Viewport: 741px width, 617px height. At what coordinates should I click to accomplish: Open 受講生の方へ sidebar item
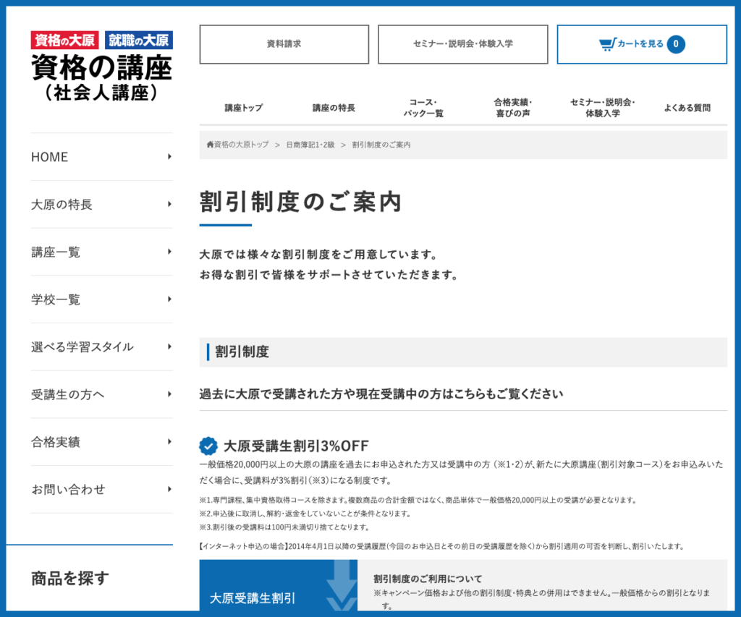tap(101, 394)
